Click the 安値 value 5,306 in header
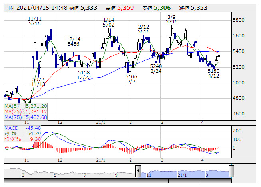The image size is (261, 187). pyautogui.click(x=163, y=8)
